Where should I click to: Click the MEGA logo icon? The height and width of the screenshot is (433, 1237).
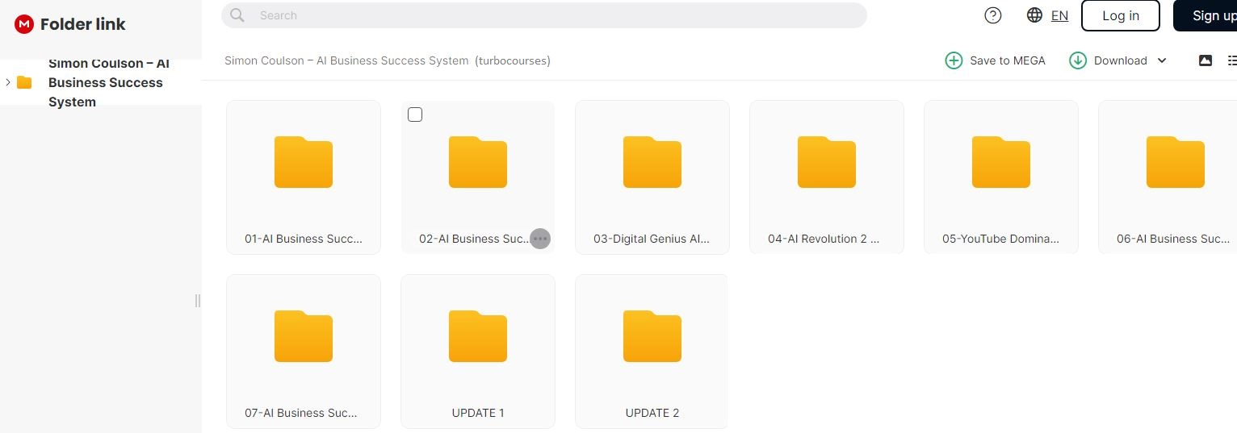pyautogui.click(x=24, y=24)
